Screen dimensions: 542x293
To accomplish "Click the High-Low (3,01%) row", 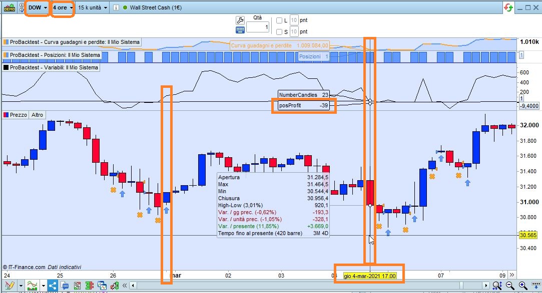I will coord(273,205).
